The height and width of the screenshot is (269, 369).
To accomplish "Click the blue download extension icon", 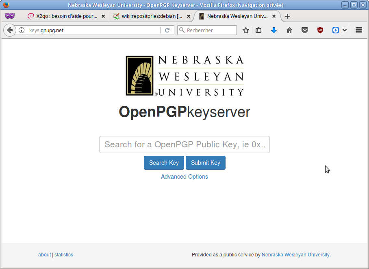I will point(336,30).
